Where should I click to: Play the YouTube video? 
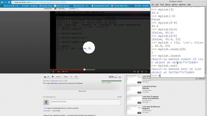[x=53, y=72]
